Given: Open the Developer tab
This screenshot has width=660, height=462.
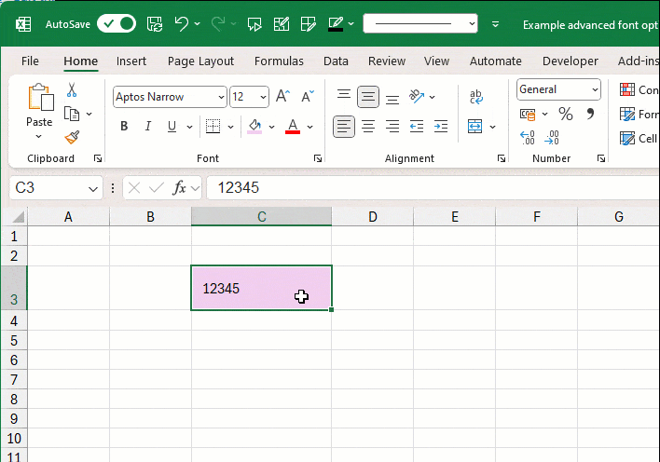Looking at the screenshot, I should [570, 61].
